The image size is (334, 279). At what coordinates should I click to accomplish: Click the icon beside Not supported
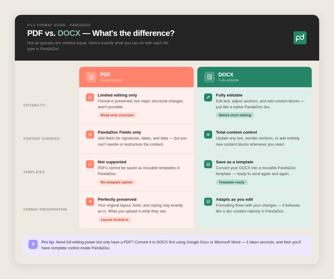click(90, 164)
